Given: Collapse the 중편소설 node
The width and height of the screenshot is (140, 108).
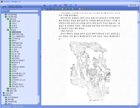Looking at the screenshot, I should coord(7,30).
